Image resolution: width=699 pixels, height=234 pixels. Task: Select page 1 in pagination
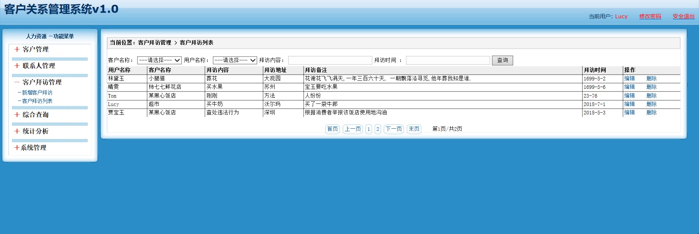point(368,129)
